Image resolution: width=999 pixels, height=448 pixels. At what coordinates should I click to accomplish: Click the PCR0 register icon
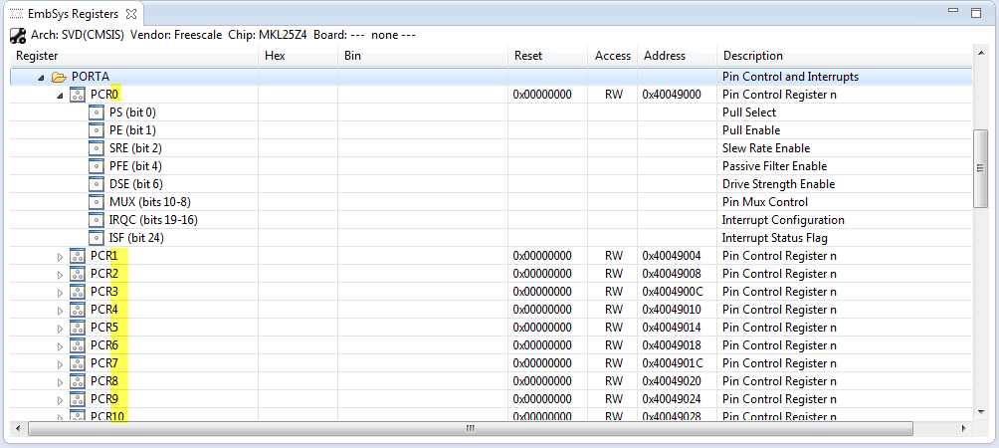(78, 95)
